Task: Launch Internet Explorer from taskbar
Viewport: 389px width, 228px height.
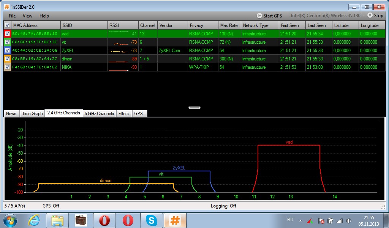Action: [x=34, y=220]
